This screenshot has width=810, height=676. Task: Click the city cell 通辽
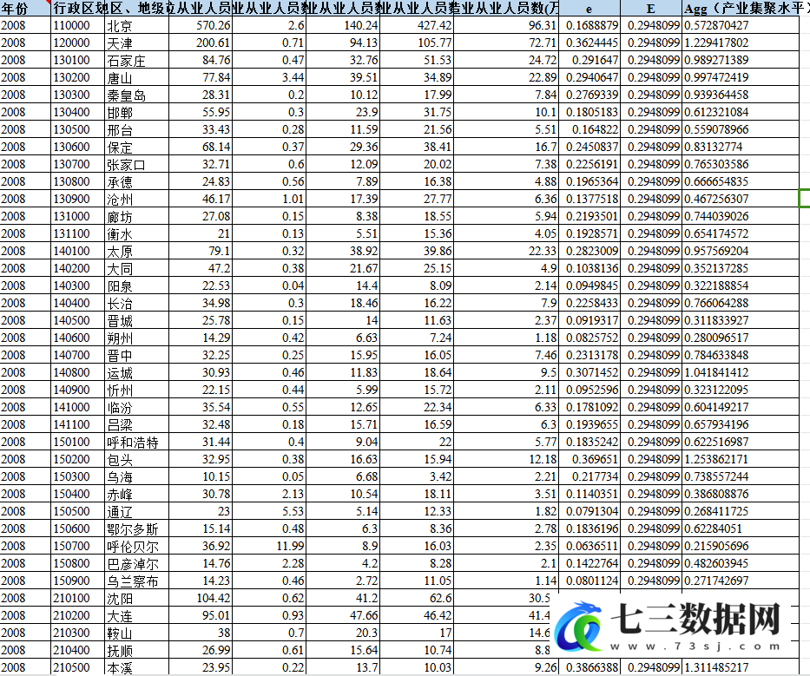pos(136,511)
